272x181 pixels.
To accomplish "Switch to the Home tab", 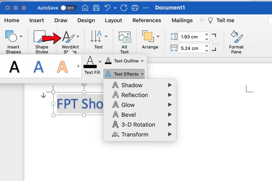I will (x=12, y=20).
